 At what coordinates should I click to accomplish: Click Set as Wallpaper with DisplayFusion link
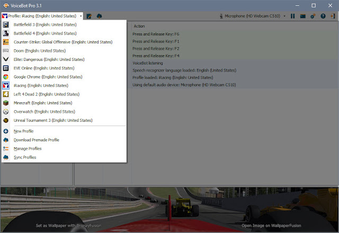pyautogui.click(x=68, y=226)
